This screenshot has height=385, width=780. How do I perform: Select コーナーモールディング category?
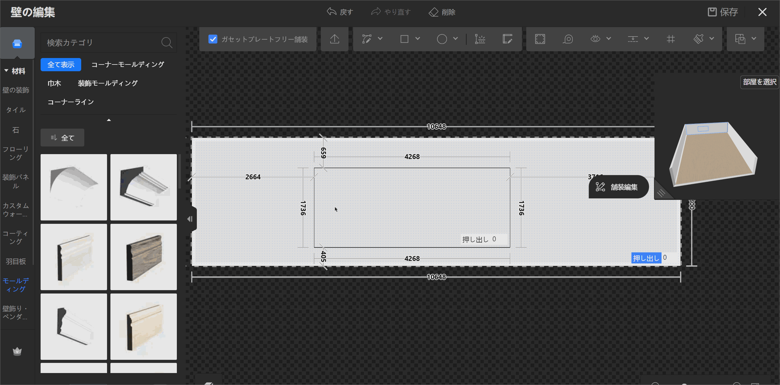click(x=128, y=64)
